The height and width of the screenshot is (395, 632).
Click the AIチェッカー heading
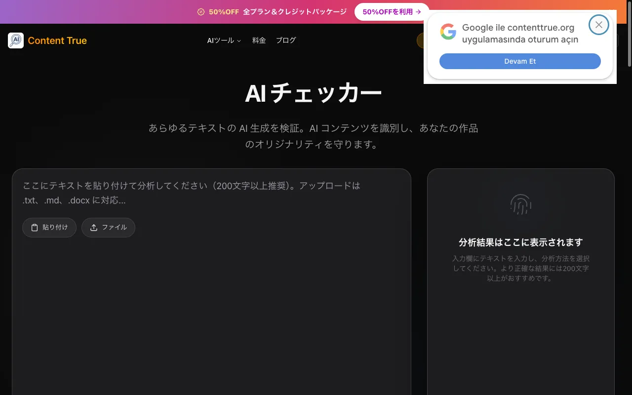tap(314, 93)
